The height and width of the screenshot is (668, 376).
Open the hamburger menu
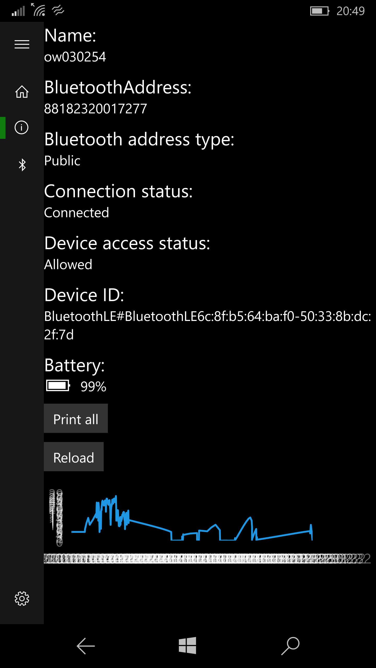point(22,44)
